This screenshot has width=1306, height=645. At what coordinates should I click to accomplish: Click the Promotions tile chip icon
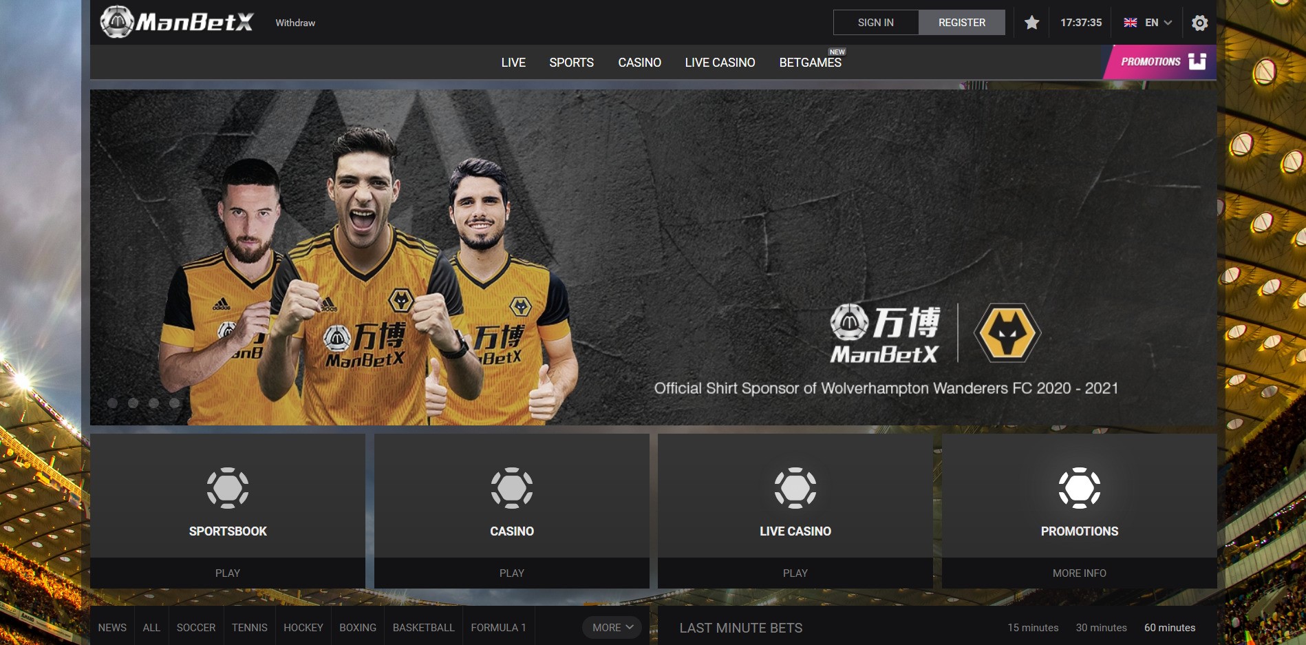[x=1080, y=488]
